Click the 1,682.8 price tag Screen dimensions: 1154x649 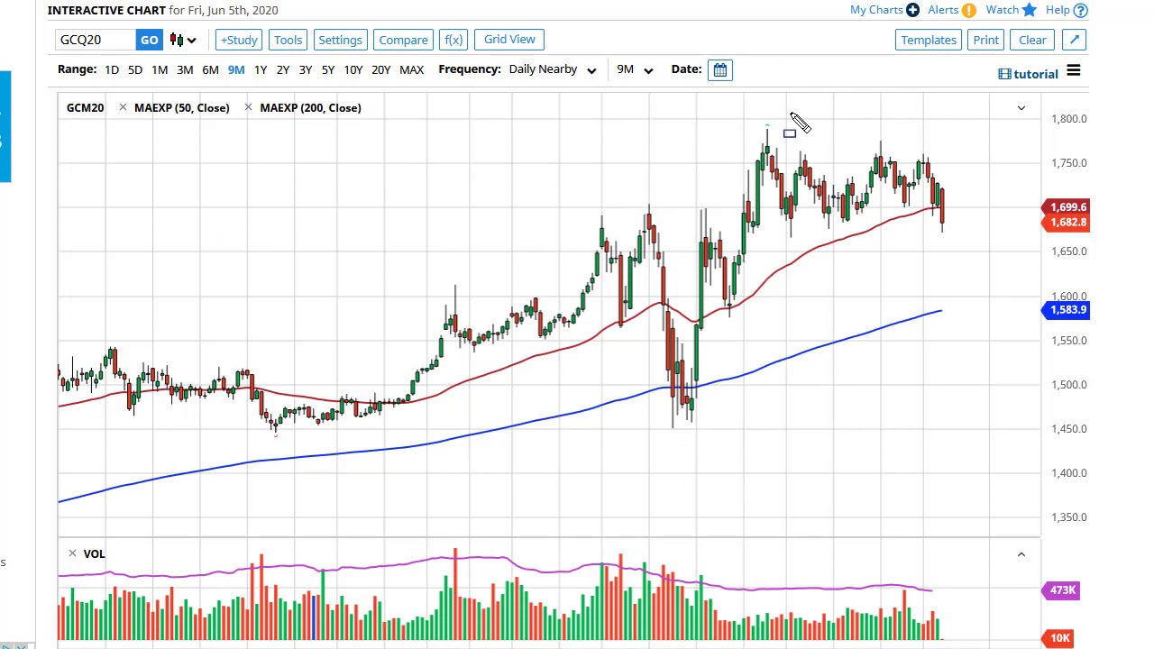[x=1066, y=223]
